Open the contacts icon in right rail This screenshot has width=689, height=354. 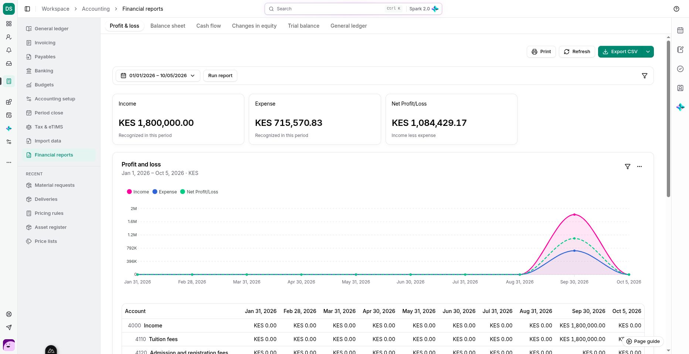click(x=680, y=88)
